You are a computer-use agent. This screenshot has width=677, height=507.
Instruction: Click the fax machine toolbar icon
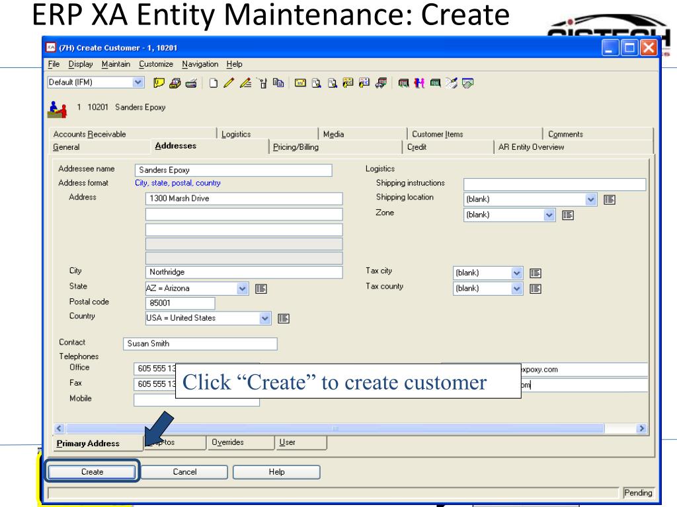point(191,83)
